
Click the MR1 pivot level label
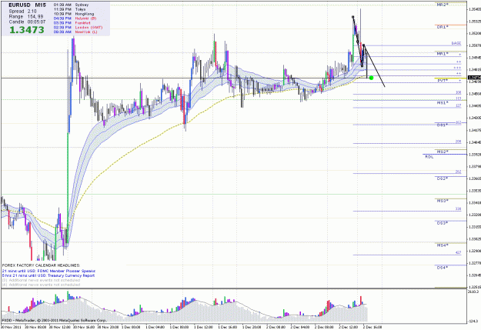click(x=443, y=54)
